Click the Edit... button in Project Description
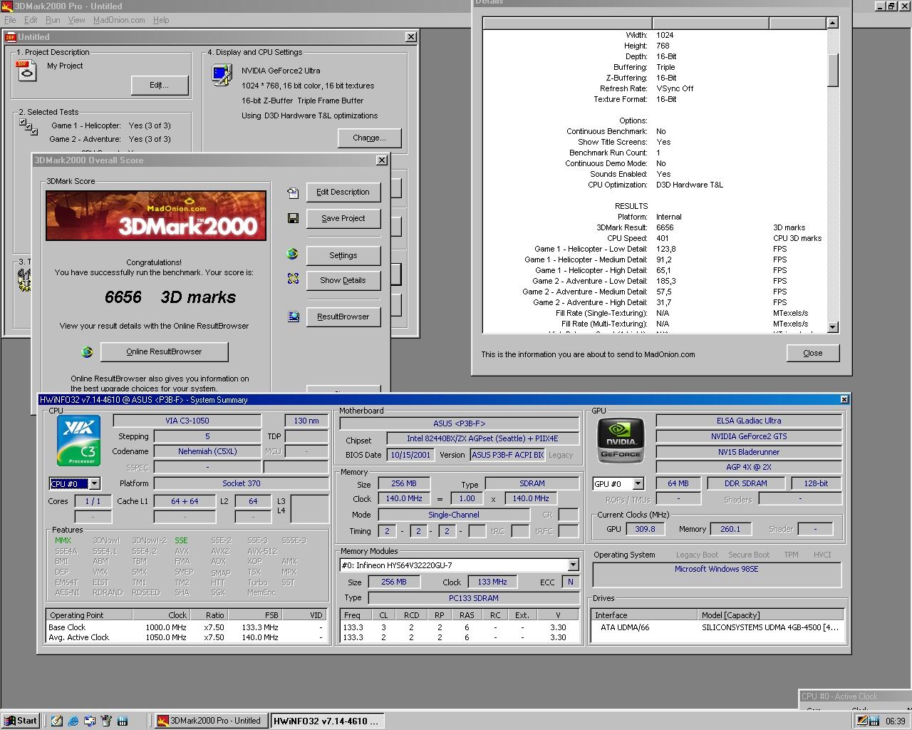Screen dimensions: 912x730 [160, 85]
